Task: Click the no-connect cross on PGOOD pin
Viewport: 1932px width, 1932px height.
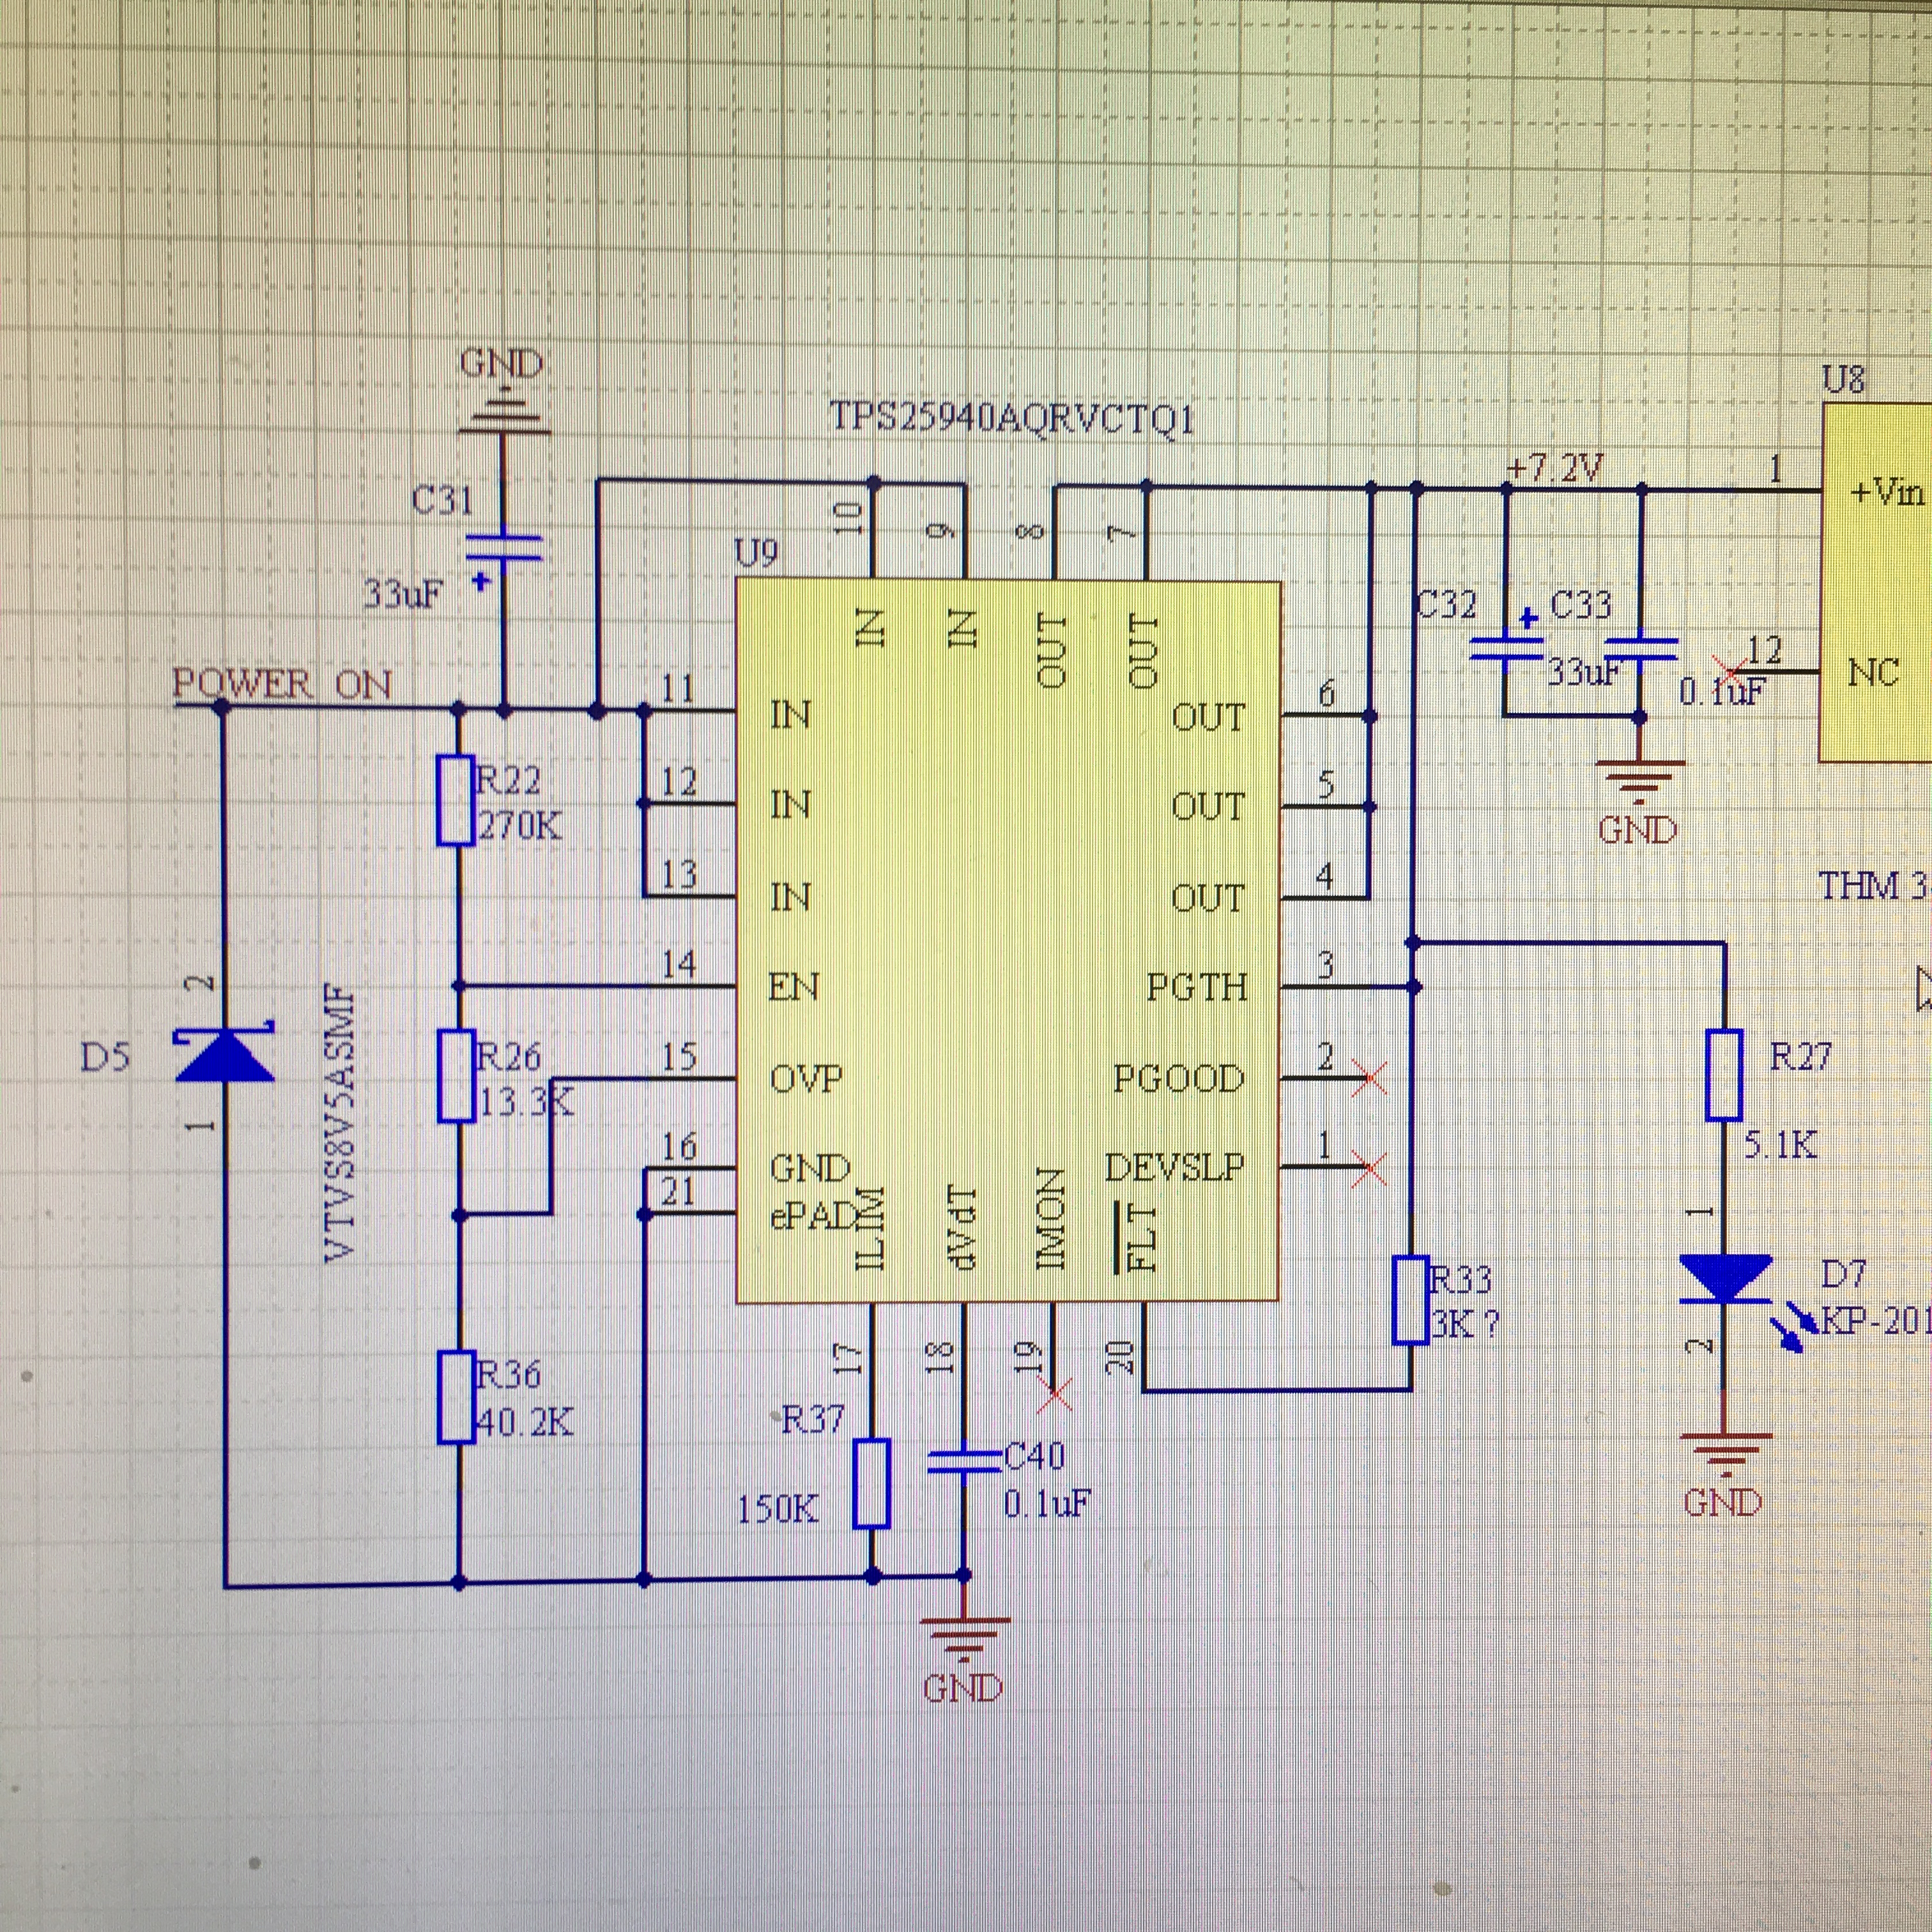Action: pyautogui.click(x=1368, y=1077)
